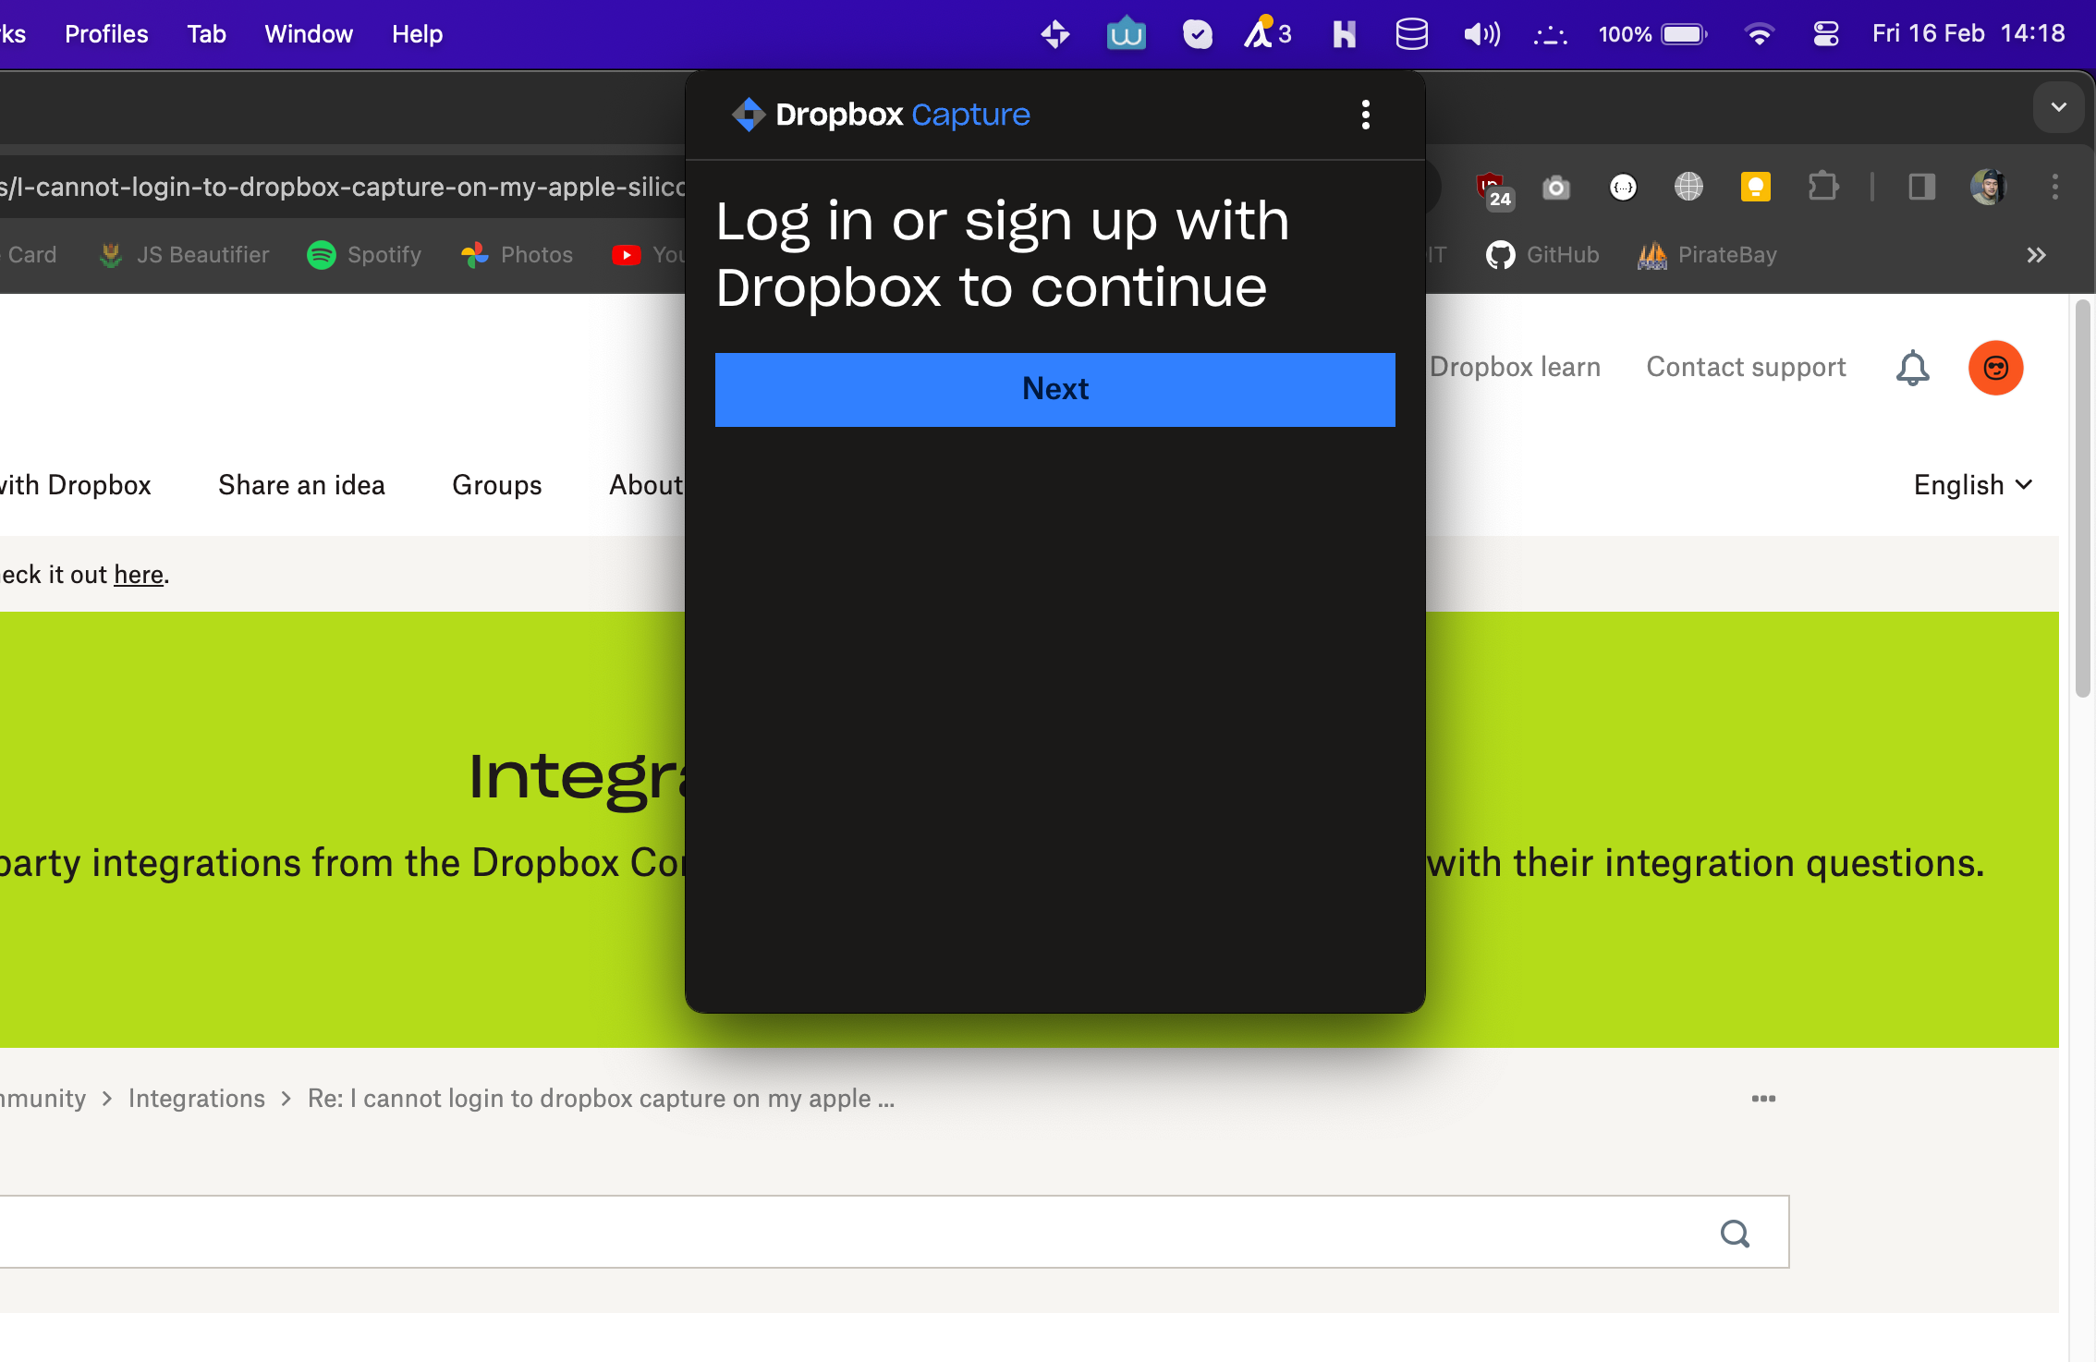2096x1362 pixels.
Task: Click the 'here' link in banner
Action: 139,575
